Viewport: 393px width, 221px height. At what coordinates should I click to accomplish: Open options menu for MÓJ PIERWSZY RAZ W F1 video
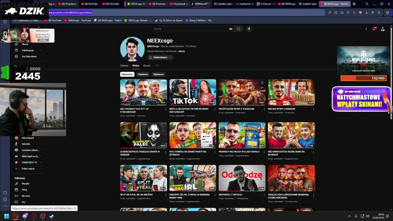click(x=166, y=109)
